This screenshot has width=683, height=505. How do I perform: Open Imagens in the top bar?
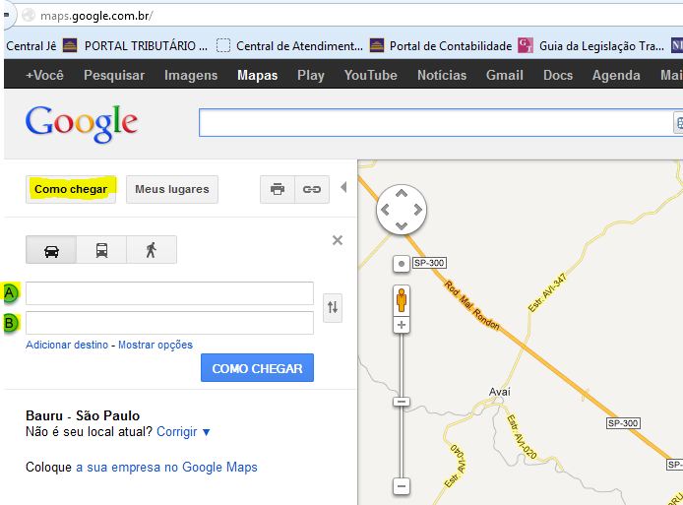(x=191, y=75)
